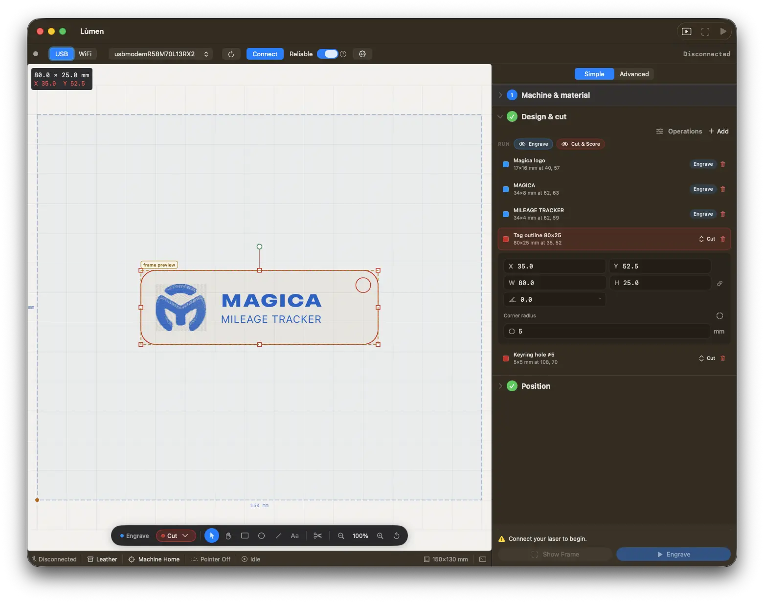Start the Engrave job
The width and height of the screenshot is (764, 603).
click(x=673, y=554)
